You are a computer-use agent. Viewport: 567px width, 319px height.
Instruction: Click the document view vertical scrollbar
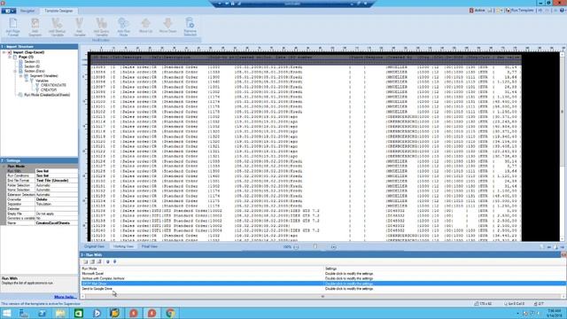click(562, 146)
